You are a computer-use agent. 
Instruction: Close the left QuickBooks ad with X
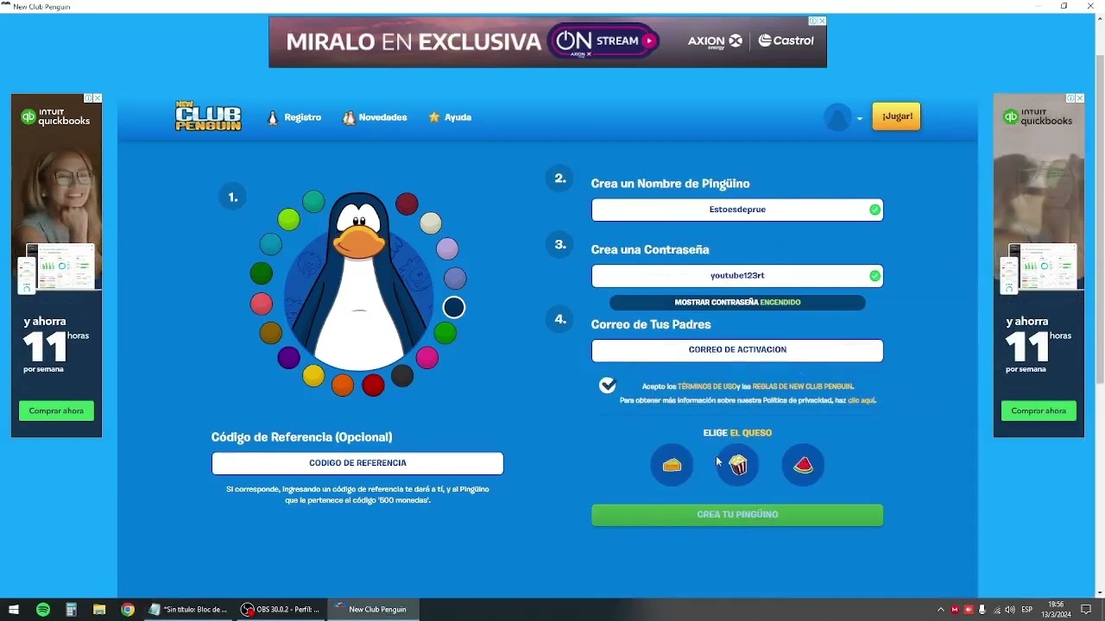pos(98,98)
